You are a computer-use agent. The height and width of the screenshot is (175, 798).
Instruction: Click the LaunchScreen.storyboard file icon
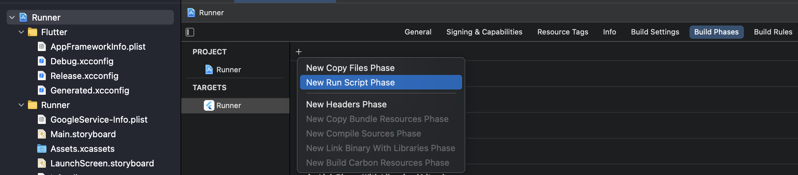(x=42, y=163)
